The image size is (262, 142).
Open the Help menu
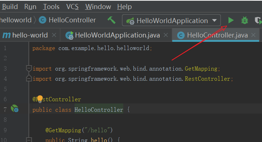click(124, 7)
